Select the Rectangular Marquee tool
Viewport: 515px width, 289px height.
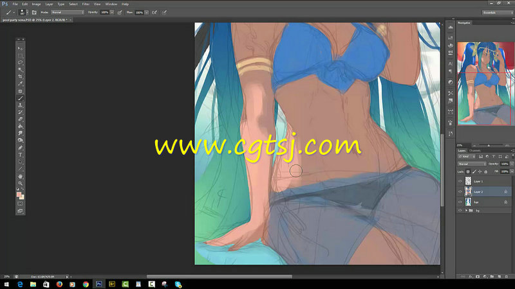click(20, 55)
